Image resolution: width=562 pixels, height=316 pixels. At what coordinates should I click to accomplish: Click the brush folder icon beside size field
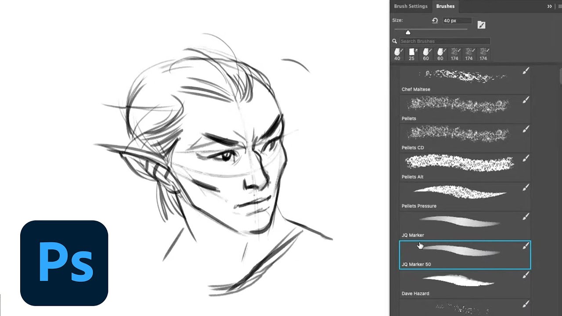pyautogui.click(x=481, y=25)
